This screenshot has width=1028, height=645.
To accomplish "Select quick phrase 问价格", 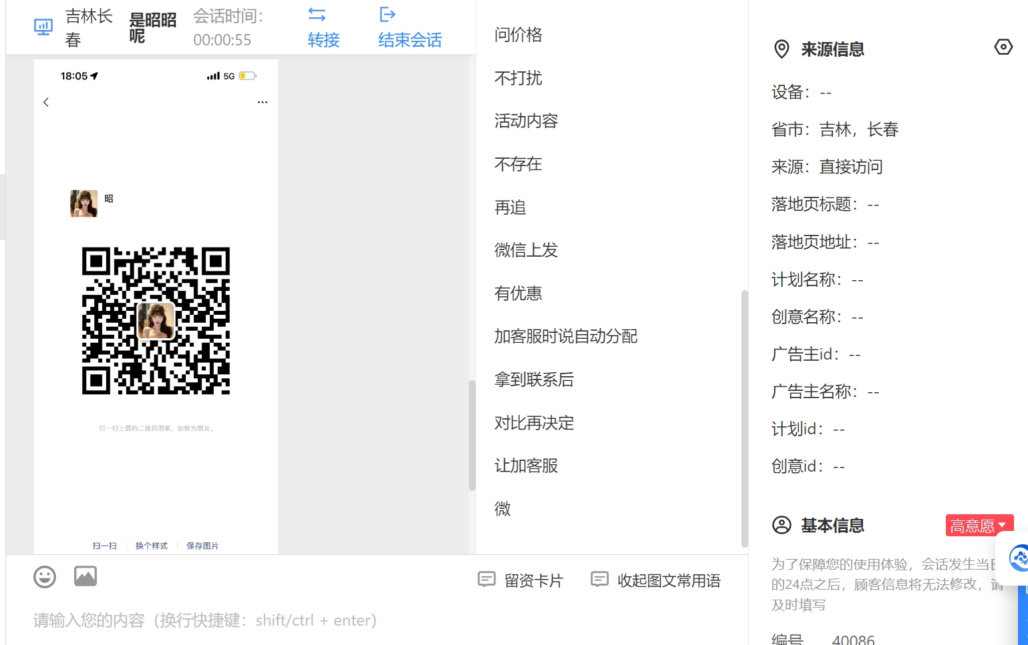I will tap(518, 35).
